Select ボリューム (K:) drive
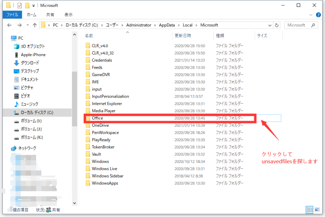 28,137
